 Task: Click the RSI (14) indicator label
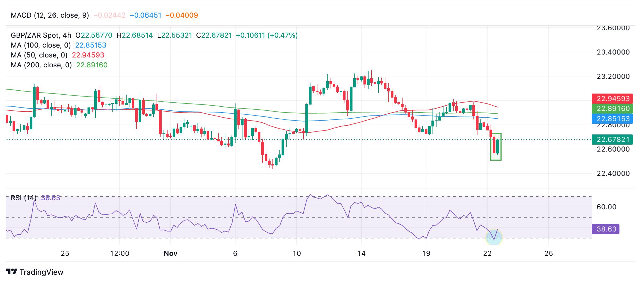[24, 198]
